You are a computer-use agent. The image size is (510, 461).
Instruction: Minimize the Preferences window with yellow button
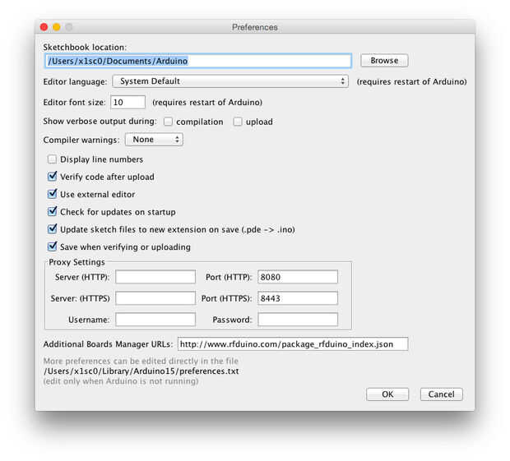coord(56,27)
